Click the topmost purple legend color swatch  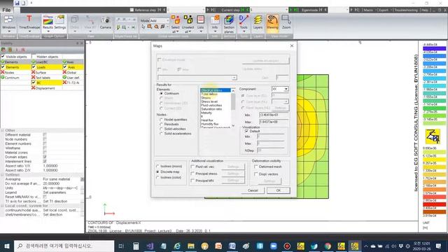click(x=434, y=48)
